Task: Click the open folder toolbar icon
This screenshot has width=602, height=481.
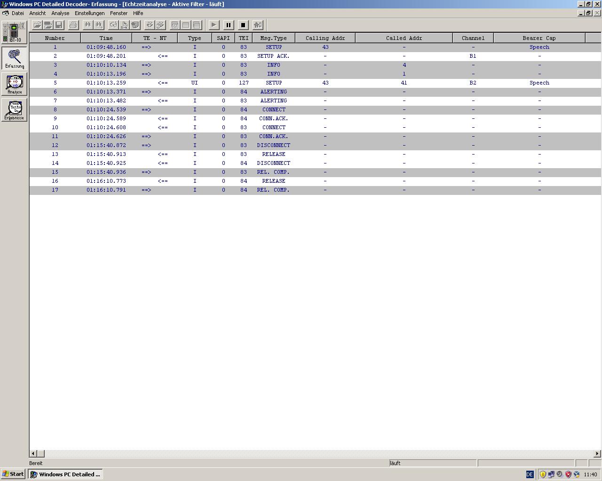Action: click(x=37, y=25)
